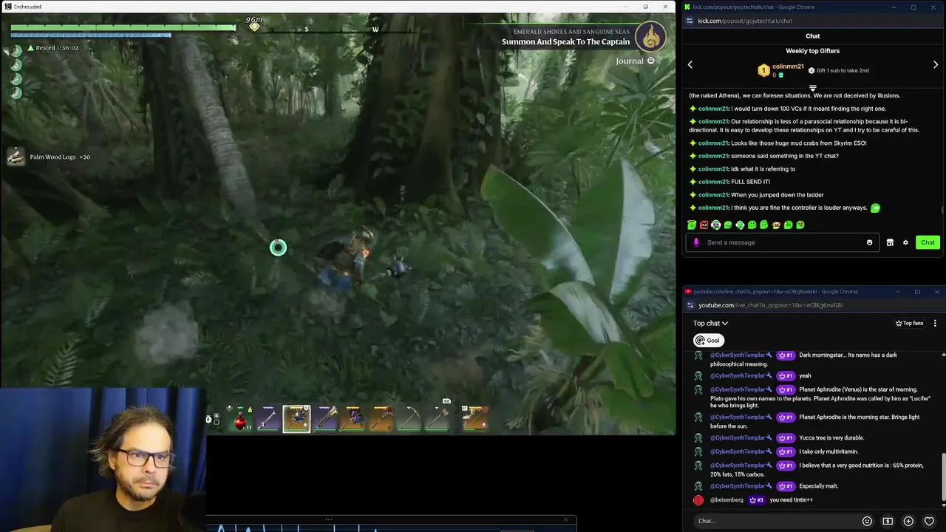The image size is (946, 532).
Task: Click the webcam video thumbnail
Action: 103,460
